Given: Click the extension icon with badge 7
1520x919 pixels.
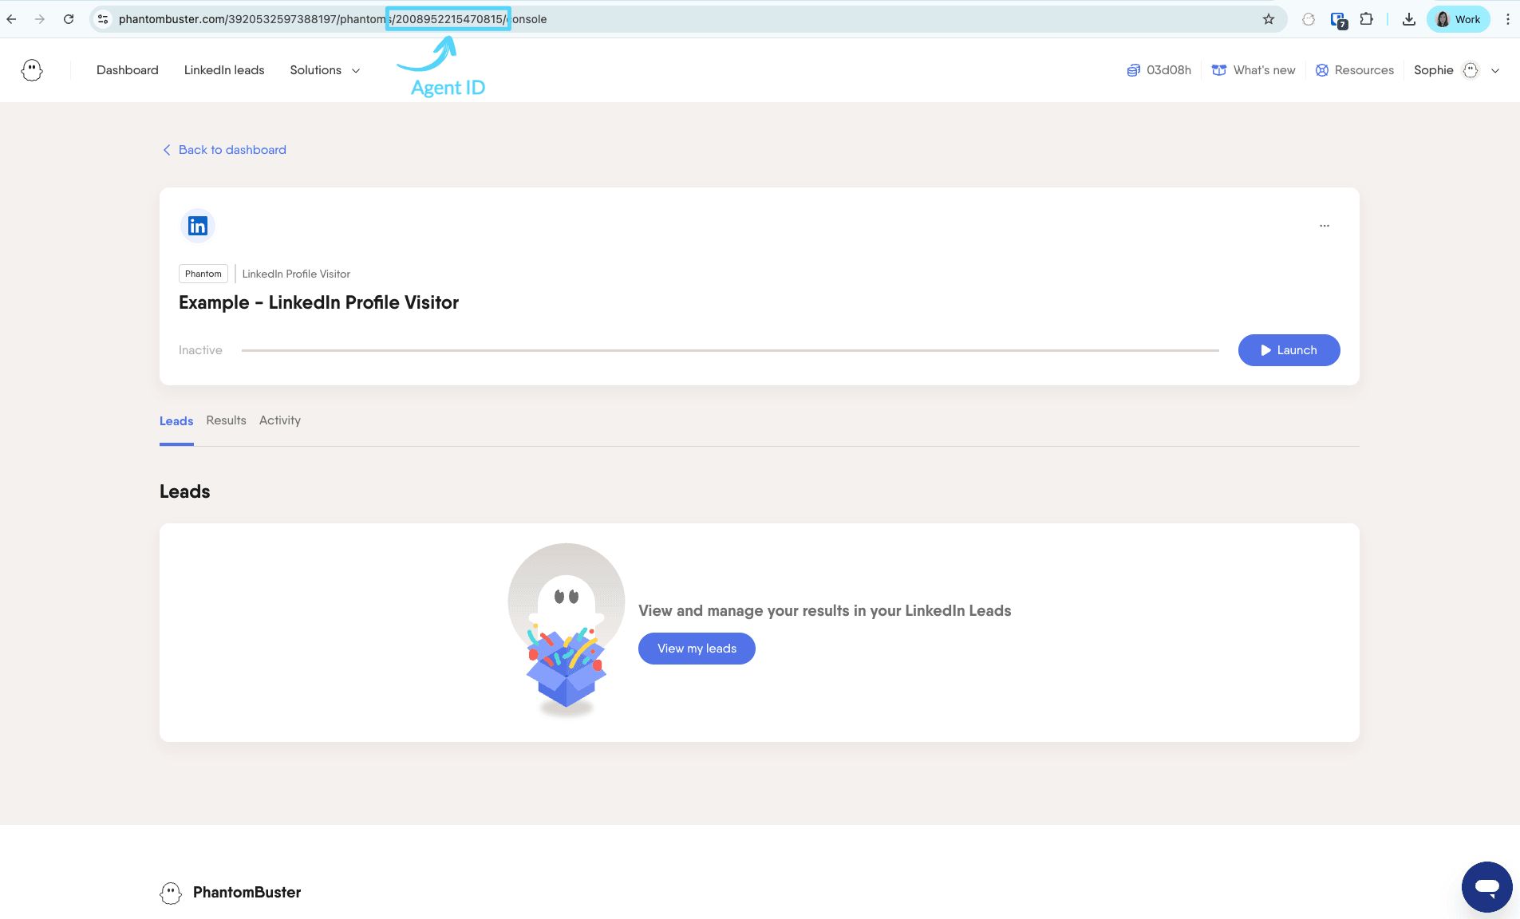Looking at the screenshot, I should point(1339,20).
